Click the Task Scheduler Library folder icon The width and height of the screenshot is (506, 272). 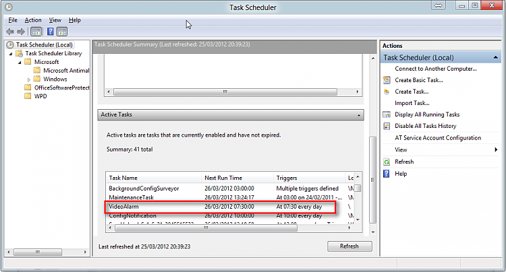click(x=20, y=53)
